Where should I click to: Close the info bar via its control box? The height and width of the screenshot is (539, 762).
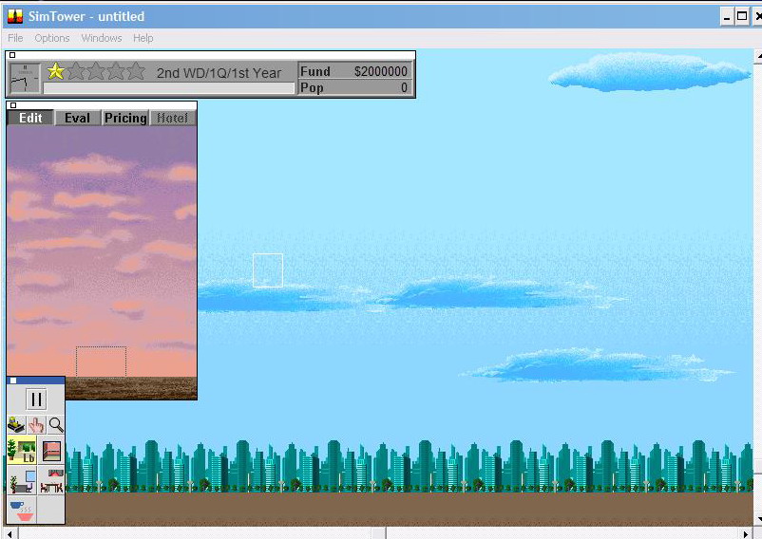[12, 55]
